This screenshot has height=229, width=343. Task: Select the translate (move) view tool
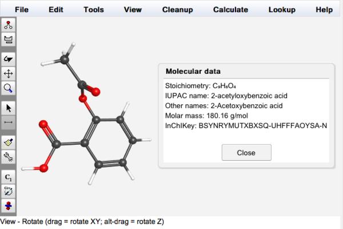click(9, 73)
